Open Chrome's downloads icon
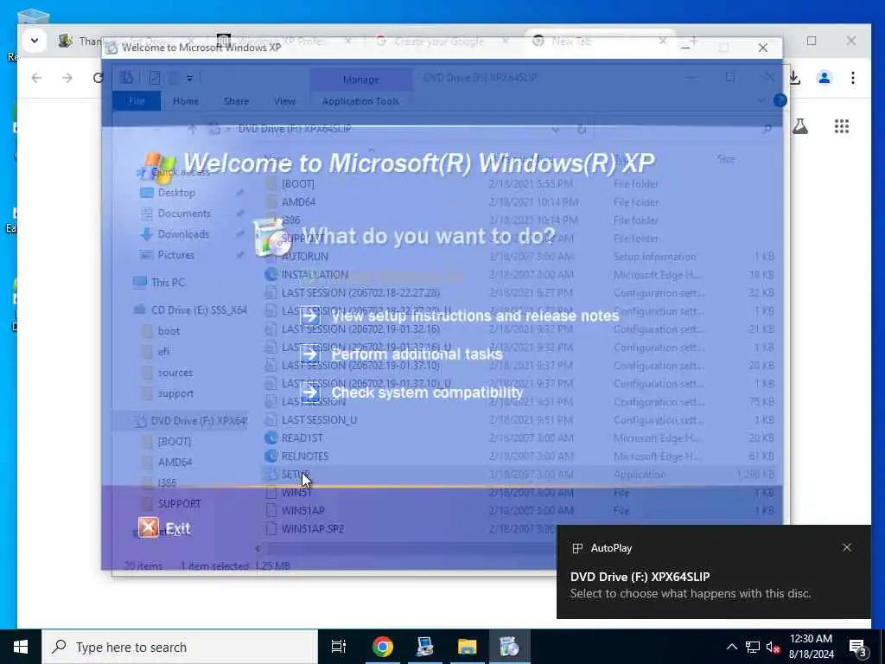Viewport: 885px width, 664px height. (794, 77)
